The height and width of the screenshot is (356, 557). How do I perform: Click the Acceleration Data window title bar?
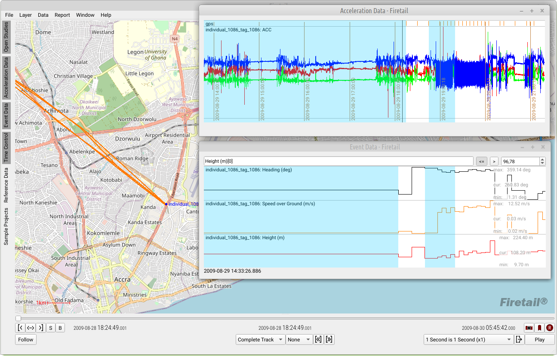point(374,11)
